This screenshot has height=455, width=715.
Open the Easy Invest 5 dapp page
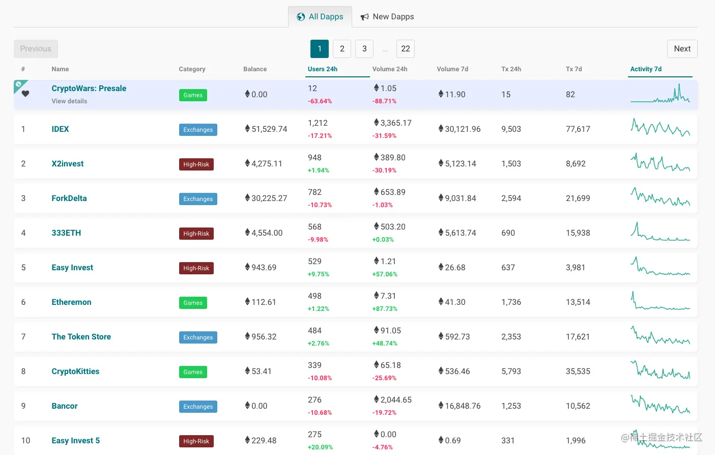(x=76, y=441)
